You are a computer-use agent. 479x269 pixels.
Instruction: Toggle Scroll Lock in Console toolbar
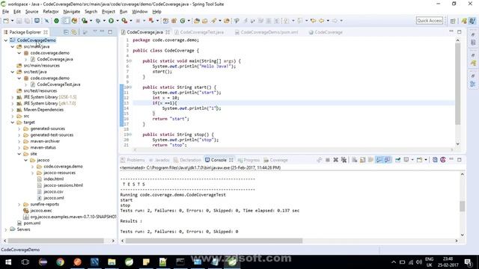362,160
